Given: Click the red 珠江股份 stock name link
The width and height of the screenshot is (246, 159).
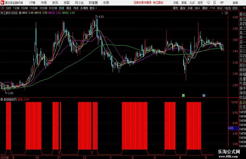Looking at the screenshot, I should tap(158, 3).
